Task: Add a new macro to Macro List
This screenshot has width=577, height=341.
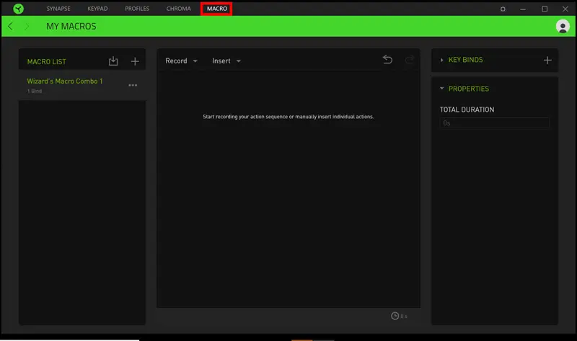Action: tap(135, 61)
